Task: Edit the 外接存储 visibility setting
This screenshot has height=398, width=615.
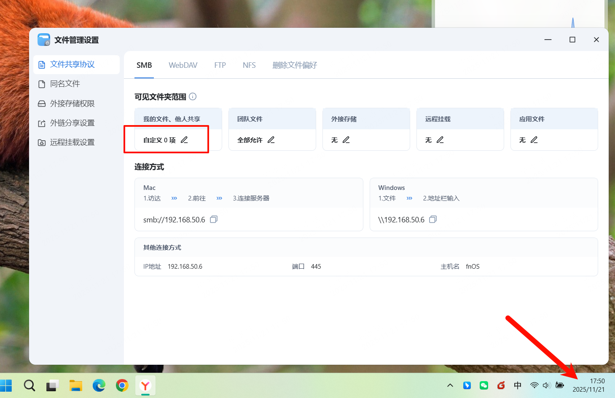Action: pos(346,140)
